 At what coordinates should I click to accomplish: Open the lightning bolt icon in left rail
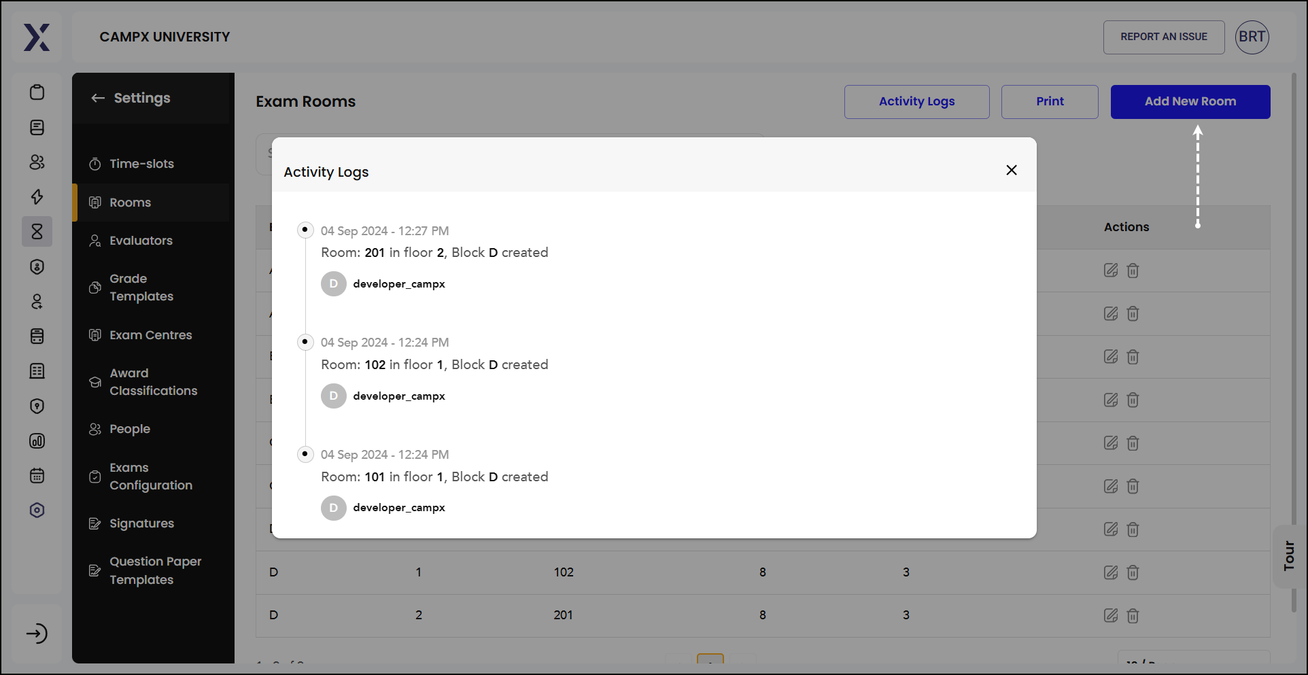[37, 197]
